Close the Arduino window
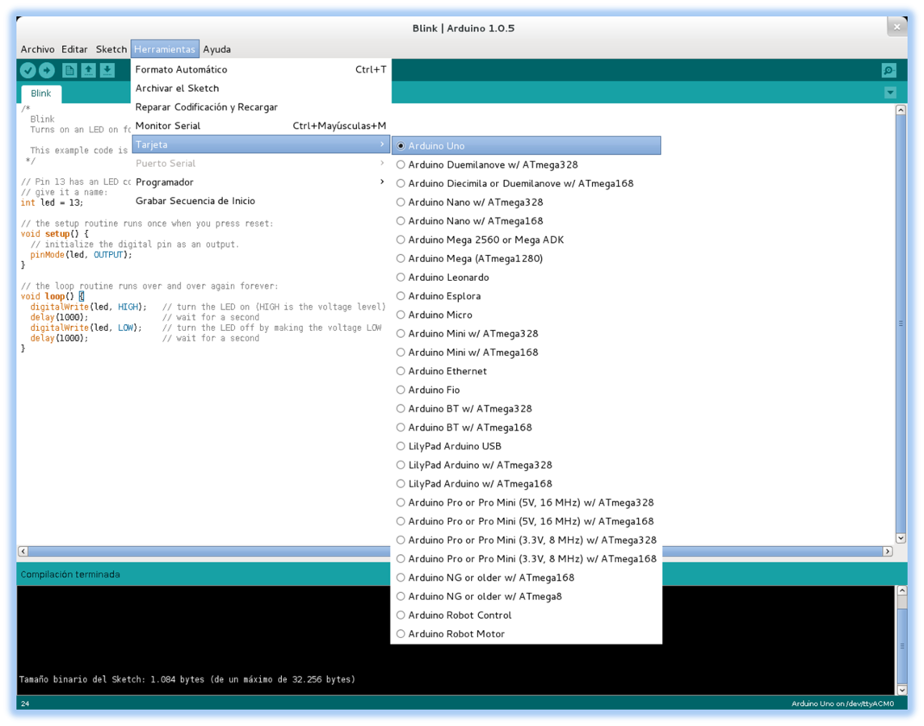The image size is (924, 726). [x=897, y=27]
